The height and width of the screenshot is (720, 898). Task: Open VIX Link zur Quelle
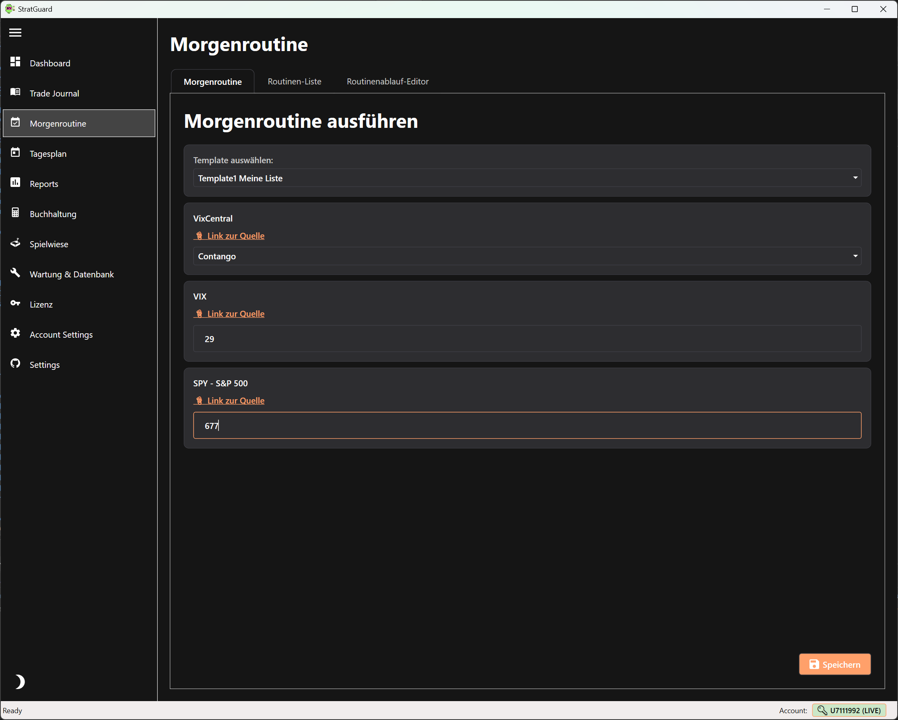tap(235, 314)
